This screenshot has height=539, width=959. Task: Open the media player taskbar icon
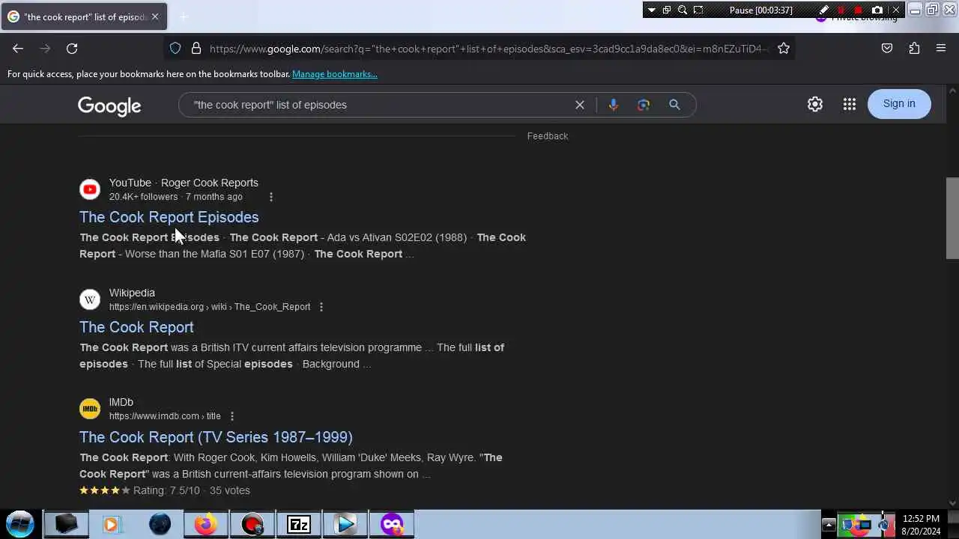click(x=345, y=524)
